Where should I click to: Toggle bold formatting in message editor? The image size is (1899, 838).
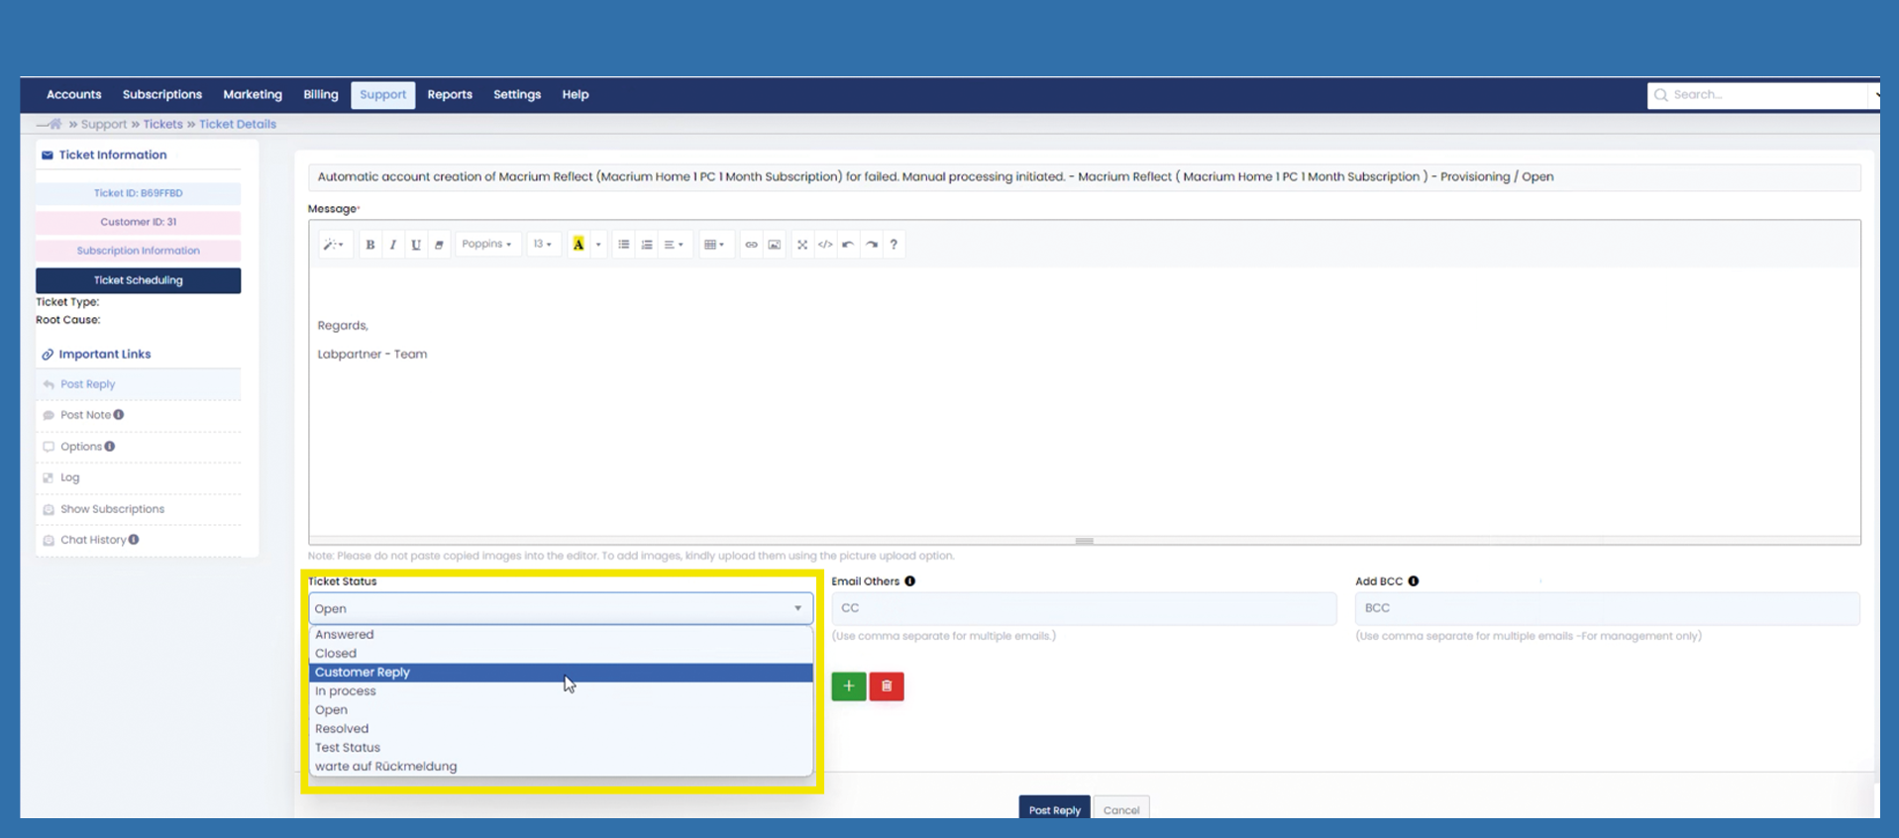click(x=369, y=245)
